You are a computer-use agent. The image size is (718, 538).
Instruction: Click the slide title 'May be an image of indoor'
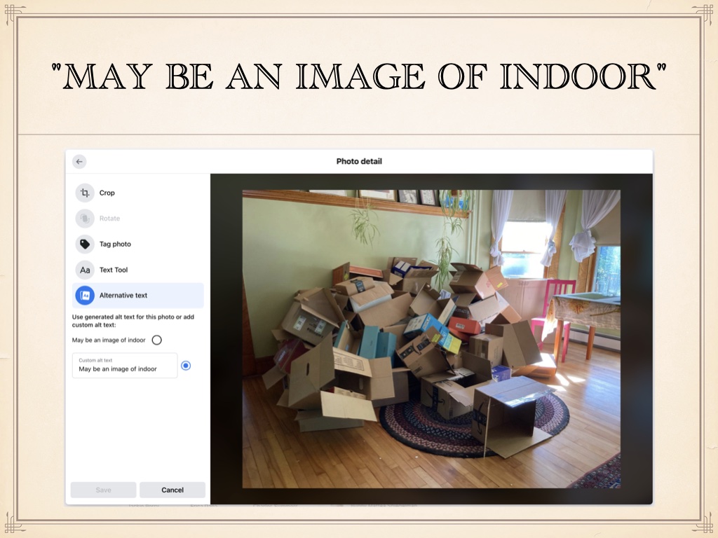pos(359,76)
